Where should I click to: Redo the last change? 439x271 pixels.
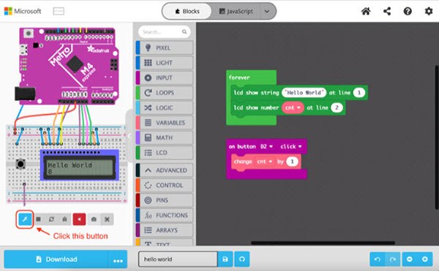coord(392,259)
